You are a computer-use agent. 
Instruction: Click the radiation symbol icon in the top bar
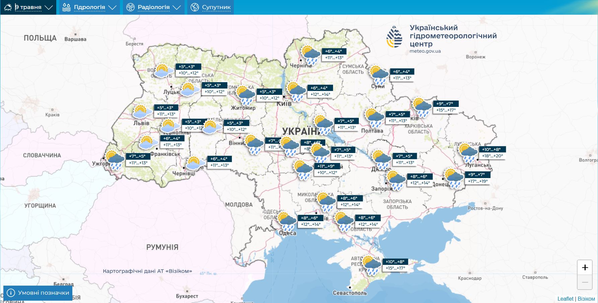coord(130,7)
